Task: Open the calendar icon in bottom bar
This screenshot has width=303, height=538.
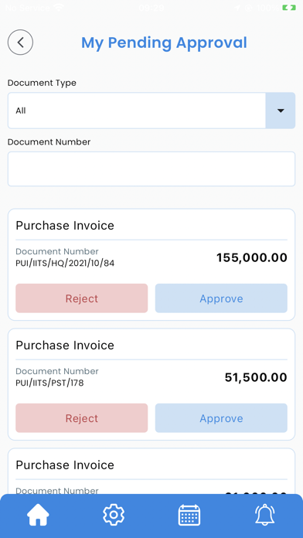Action: [189, 515]
